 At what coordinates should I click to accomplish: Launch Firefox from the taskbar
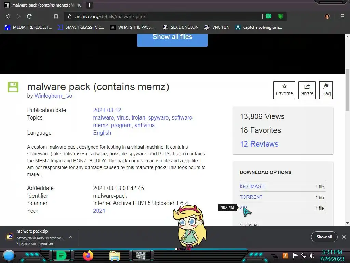88,255
